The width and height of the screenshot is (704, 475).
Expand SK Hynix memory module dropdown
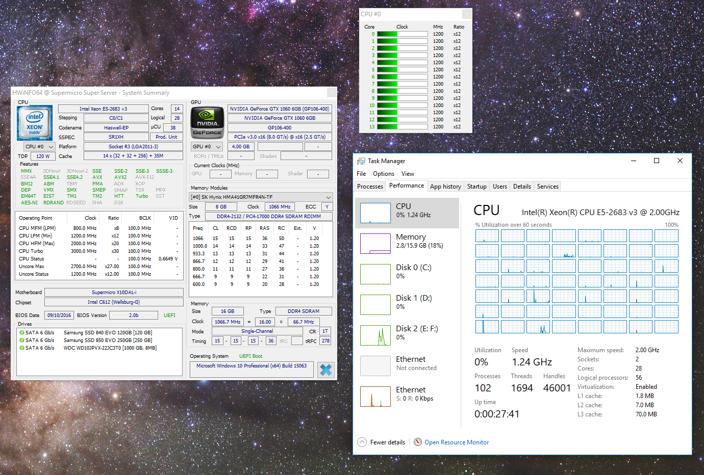(261, 197)
